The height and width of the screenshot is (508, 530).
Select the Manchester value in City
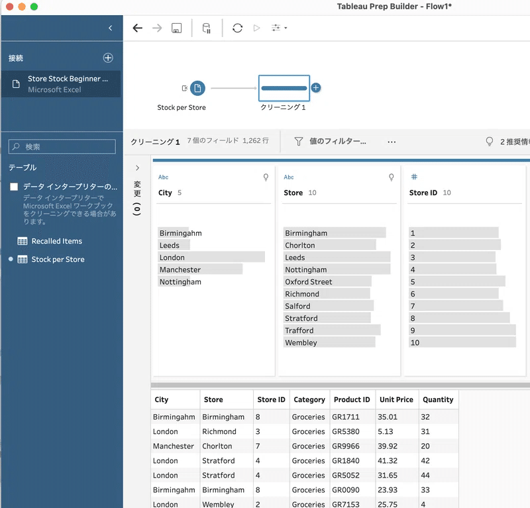point(200,269)
